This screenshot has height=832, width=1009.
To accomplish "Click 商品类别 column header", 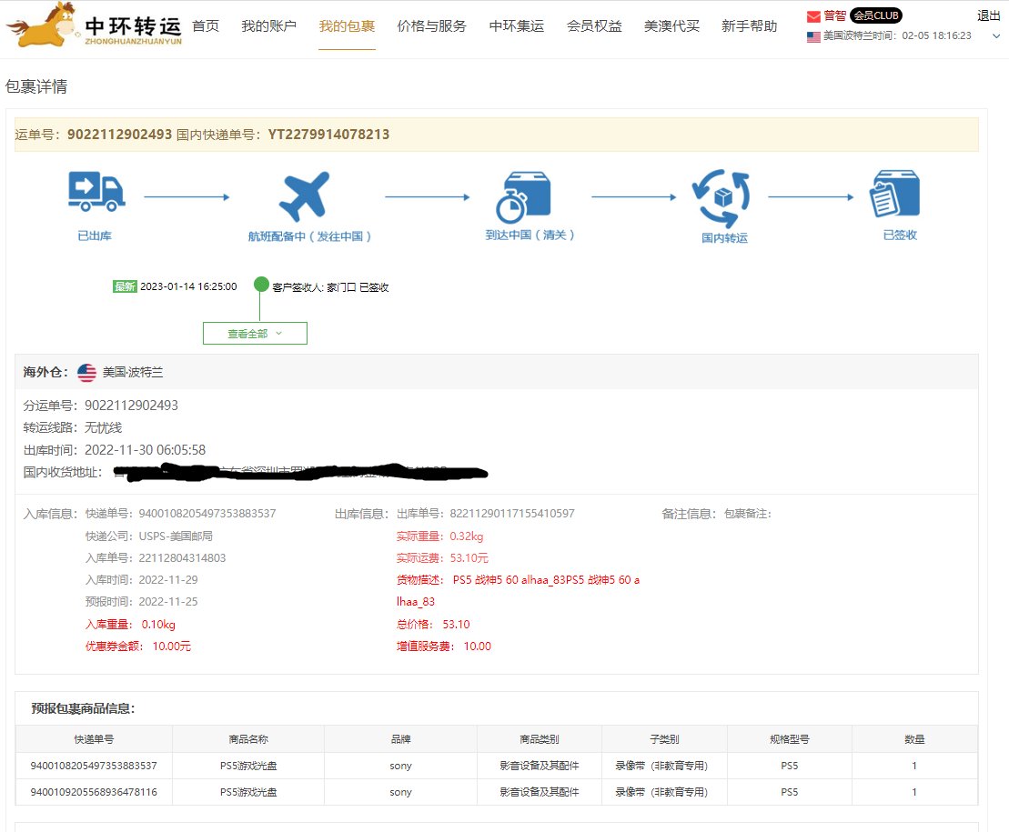I will tap(540, 739).
